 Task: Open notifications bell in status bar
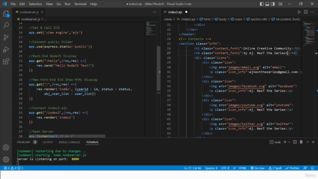pyautogui.click(x=313, y=168)
